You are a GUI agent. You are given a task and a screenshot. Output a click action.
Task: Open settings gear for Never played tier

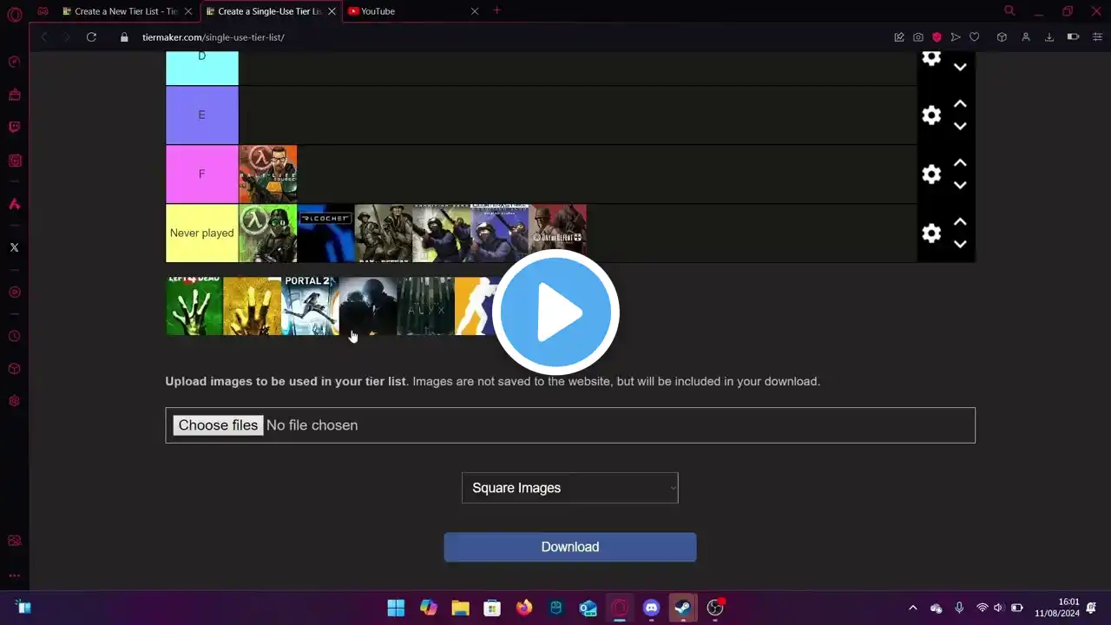tap(931, 234)
